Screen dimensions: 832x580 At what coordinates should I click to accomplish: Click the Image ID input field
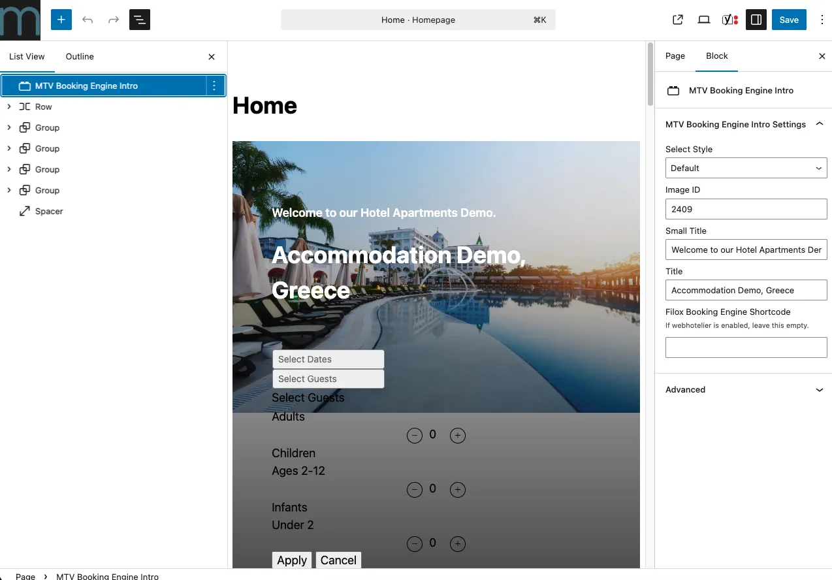point(746,209)
